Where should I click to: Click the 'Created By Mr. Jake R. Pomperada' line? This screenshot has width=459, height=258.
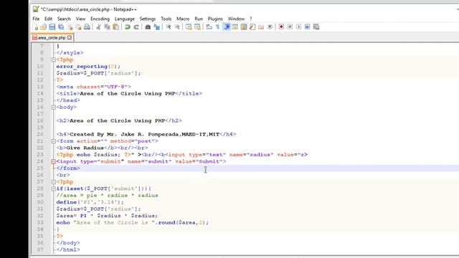pos(146,134)
